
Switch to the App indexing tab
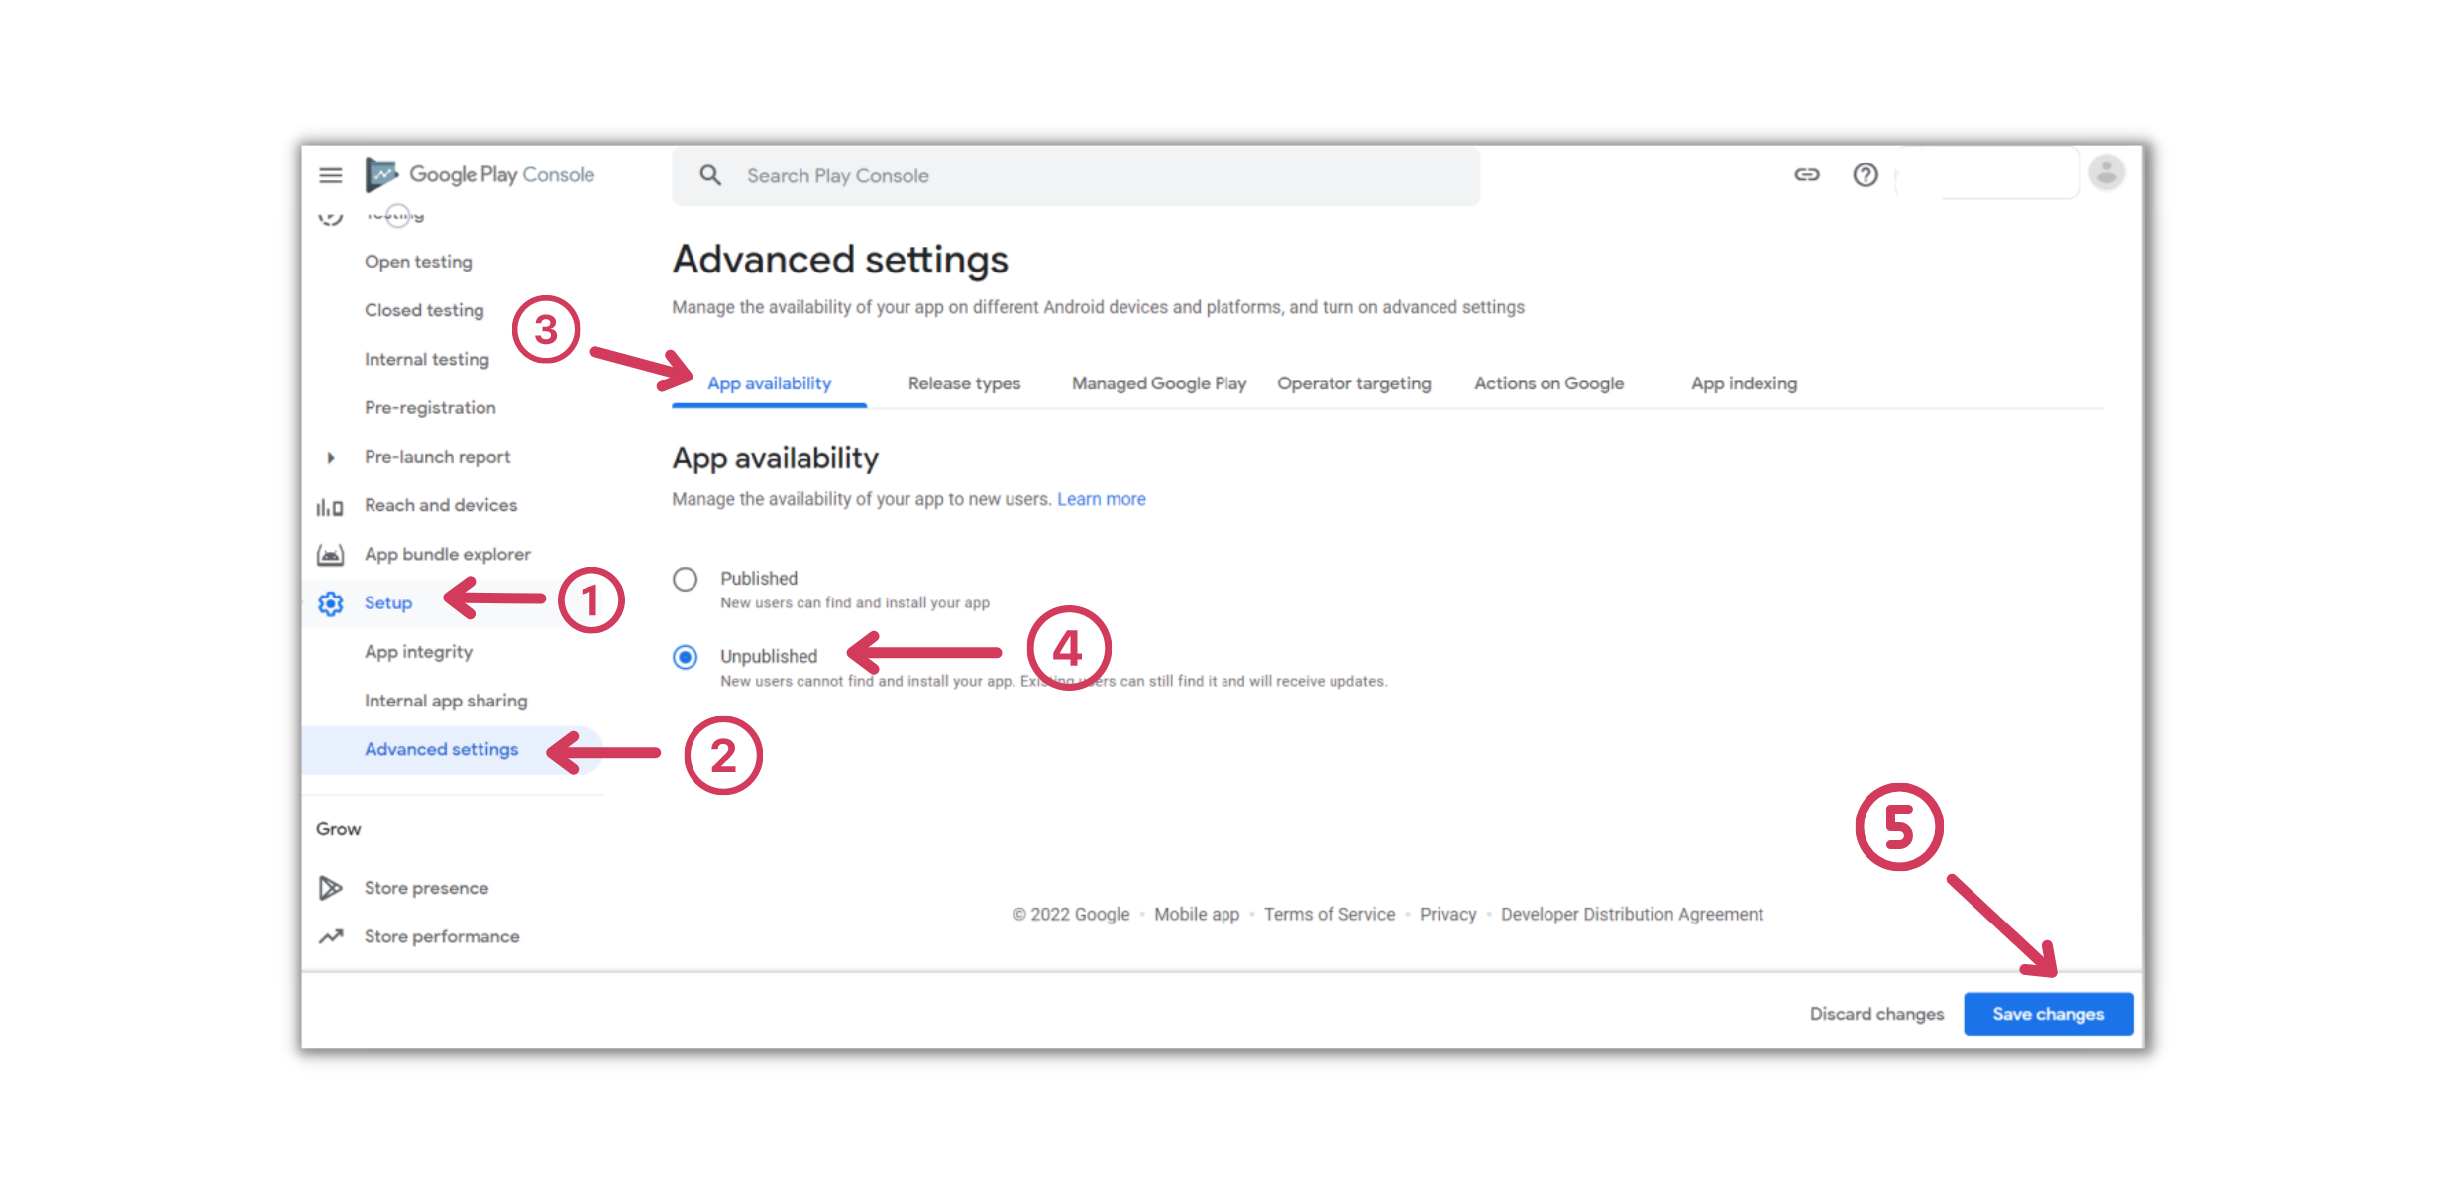(1744, 383)
